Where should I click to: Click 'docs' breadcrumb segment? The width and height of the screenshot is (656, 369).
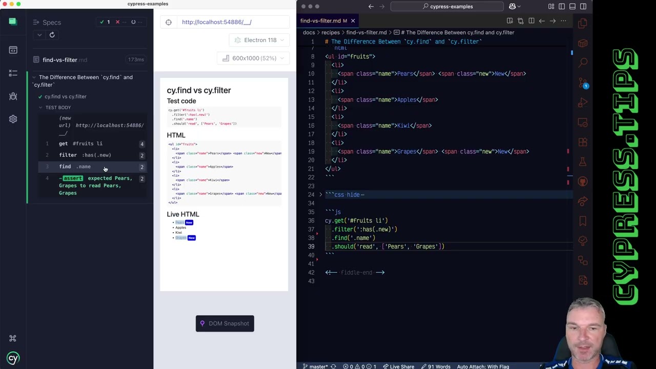[x=309, y=32]
